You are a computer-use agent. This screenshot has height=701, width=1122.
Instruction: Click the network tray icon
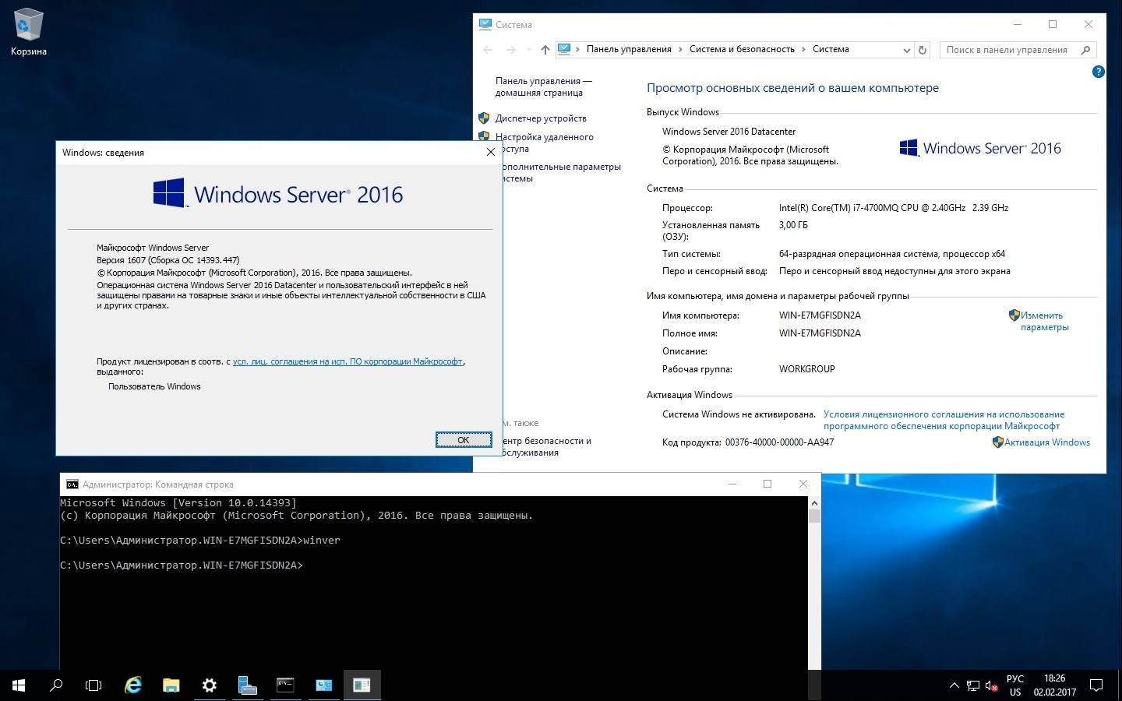[973, 686]
